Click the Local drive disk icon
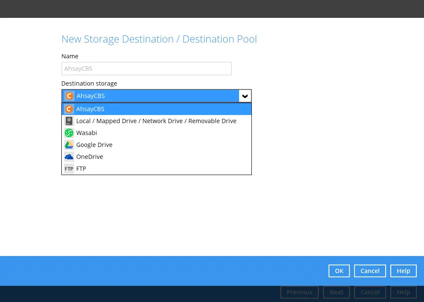Viewport: 424px width, 302px height. [69, 121]
